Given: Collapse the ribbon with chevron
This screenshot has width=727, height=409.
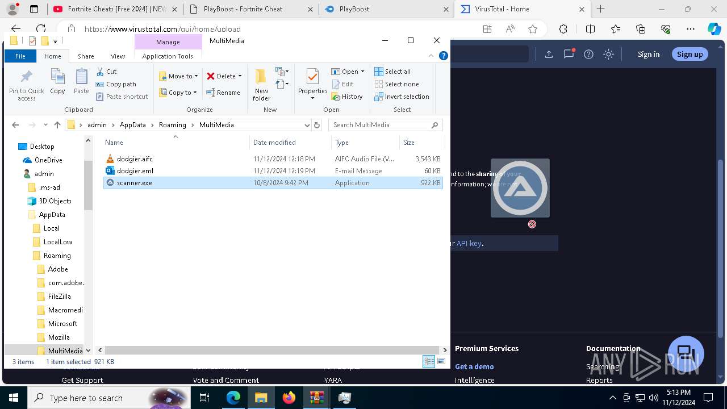Looking at the screenshot, I should point(431,56).
